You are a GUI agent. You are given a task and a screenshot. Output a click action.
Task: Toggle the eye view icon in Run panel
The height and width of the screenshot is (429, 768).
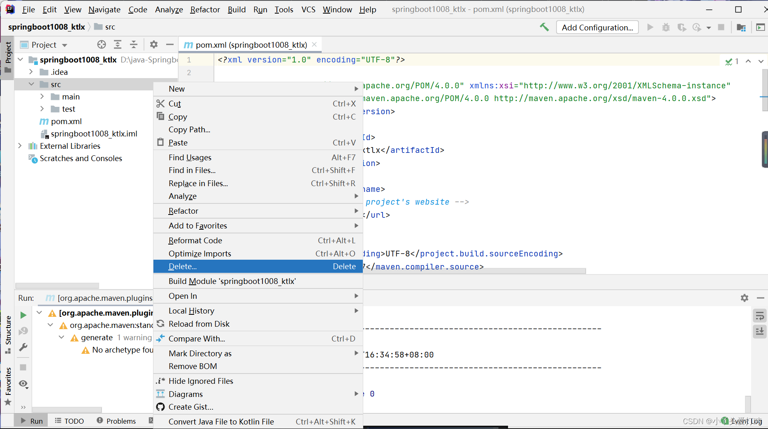point(23,384)
